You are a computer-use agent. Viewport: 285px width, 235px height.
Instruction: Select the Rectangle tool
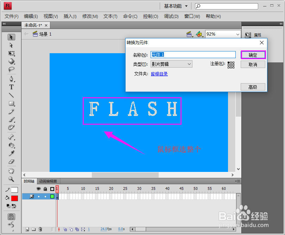pyautogui.click(x=12, y=103)
